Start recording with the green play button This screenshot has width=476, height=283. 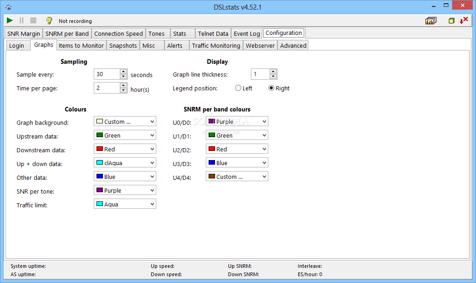point(10,20)
